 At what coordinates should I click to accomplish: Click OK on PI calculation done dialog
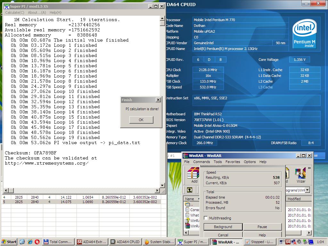point(141,120)
